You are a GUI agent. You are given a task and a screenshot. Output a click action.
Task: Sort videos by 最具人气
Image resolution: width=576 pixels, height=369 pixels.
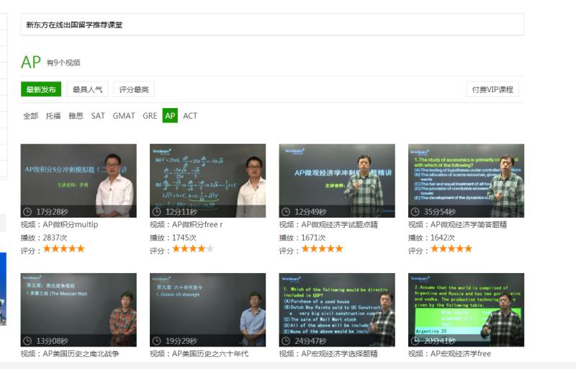[87, 89]
